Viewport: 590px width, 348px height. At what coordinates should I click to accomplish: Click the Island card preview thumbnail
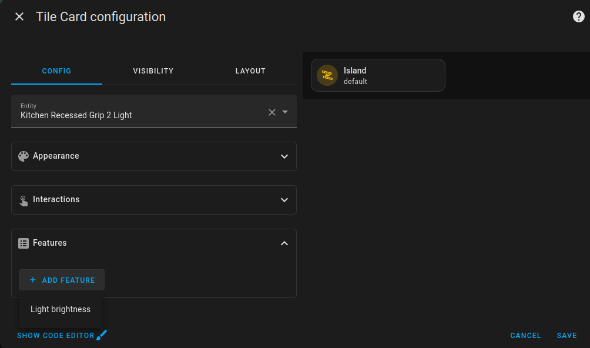(378, 75)
